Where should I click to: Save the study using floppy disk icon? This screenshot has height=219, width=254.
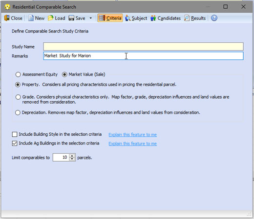pyautogui.click(x=71, y=18)
